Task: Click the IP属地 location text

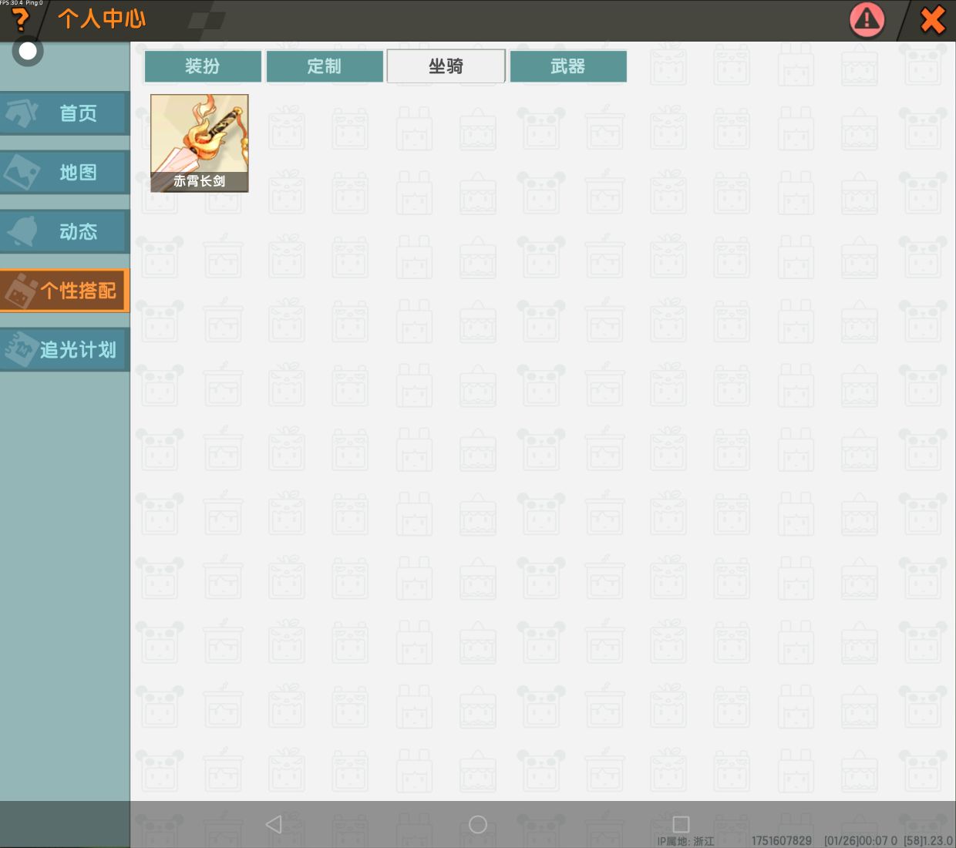Action: coord(685,841)
